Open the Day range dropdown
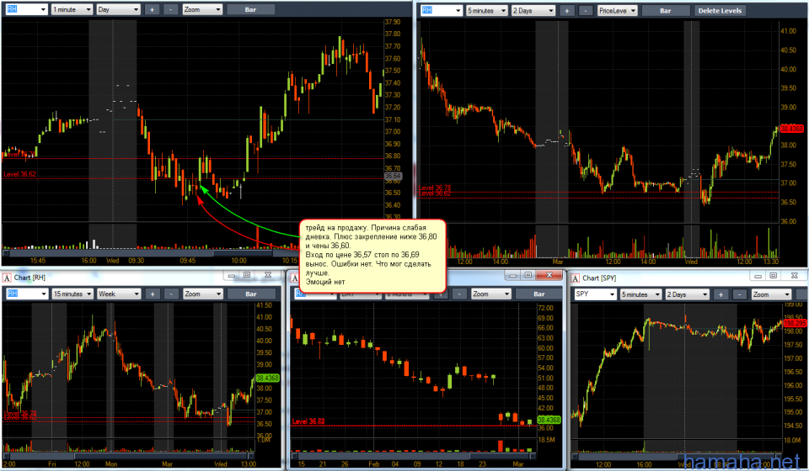The image size is (809, 471). pyautogui.click(x=118, y=9)
